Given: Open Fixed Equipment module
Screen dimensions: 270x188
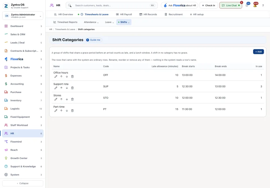Looking at the screenshot, I should pos(23,117).
